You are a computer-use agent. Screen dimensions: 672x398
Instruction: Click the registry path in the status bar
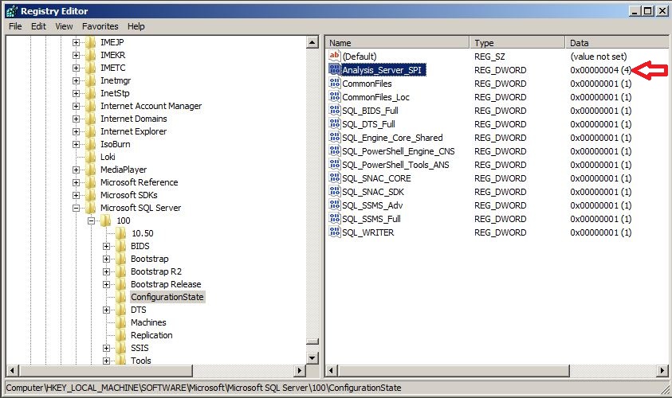tap(203, 388)
